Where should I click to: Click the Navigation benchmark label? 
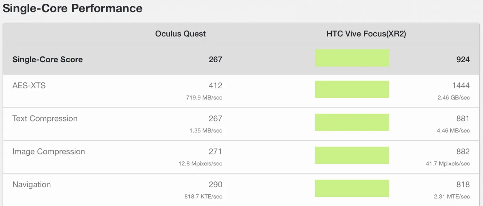31,185
